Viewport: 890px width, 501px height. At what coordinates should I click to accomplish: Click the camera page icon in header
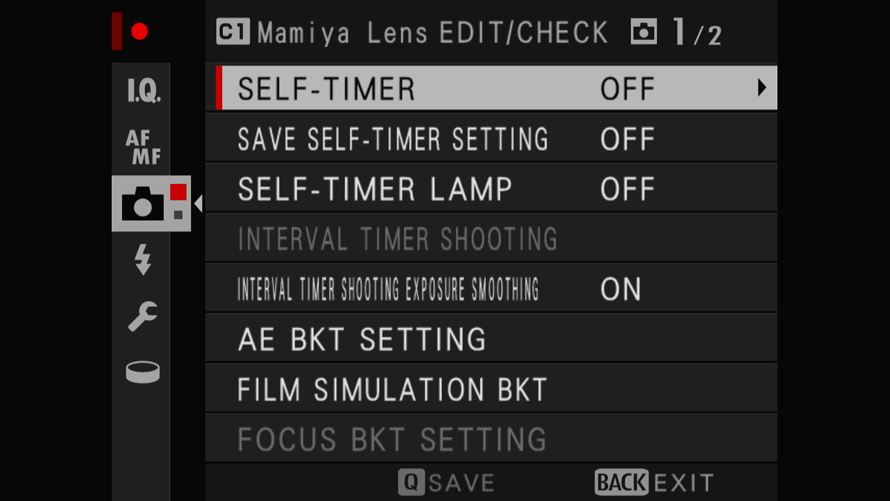point(644,32)
